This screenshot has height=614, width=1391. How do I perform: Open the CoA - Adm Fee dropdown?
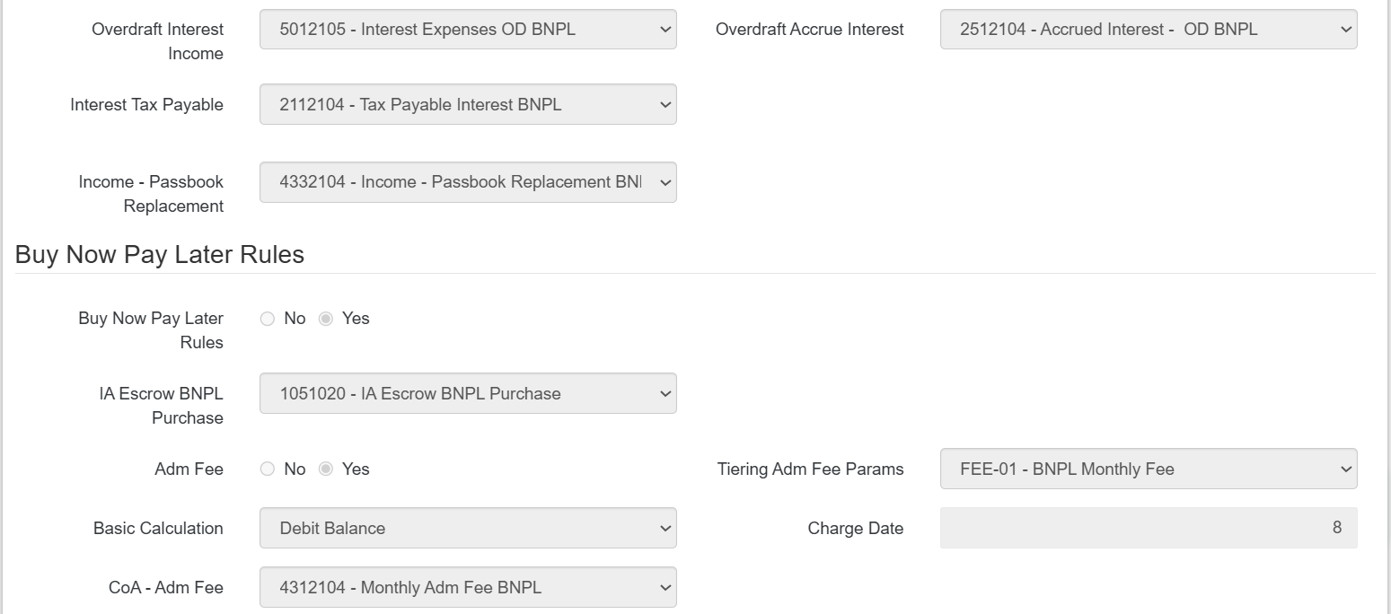pos(467,587)
